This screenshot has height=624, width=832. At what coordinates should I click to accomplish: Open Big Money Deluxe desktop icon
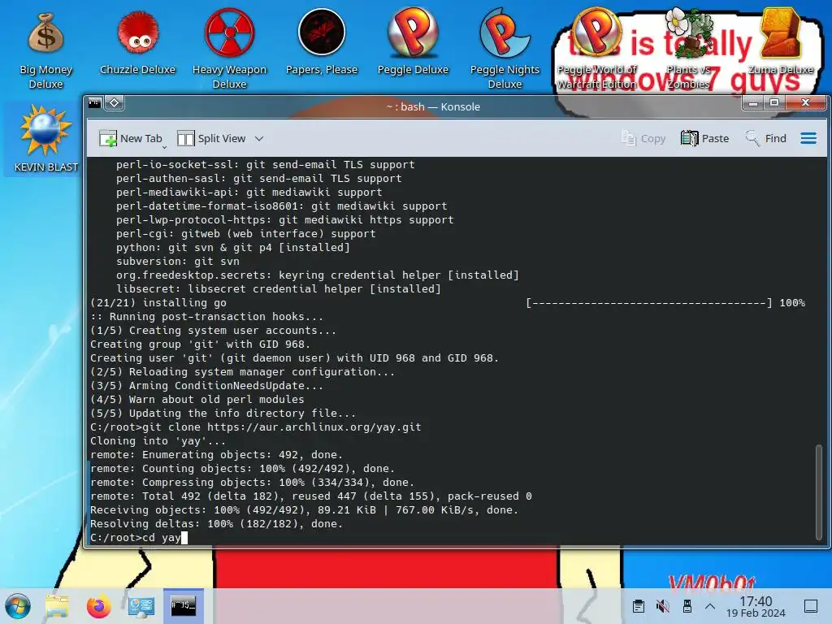pos(45,49)
